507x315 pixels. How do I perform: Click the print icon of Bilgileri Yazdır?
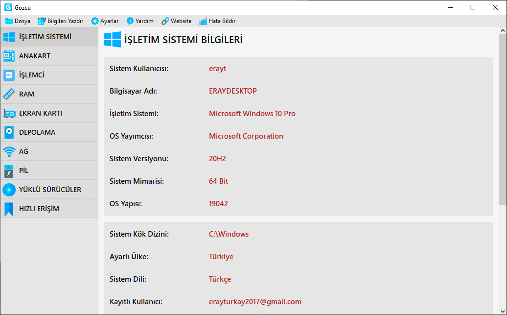[42, 21]
